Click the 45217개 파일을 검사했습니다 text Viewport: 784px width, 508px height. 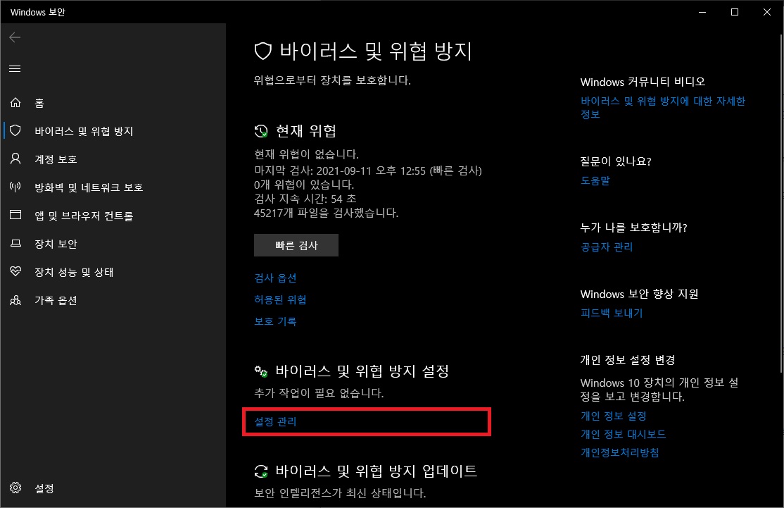[326, 213]
